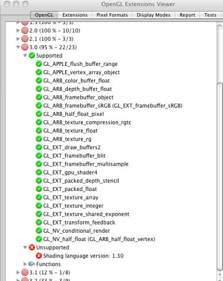Viewport: 223px width, 281px height.
Task: Select the 2.1 (100 % - 3/3) row
Action: click(x=51, y=39)
